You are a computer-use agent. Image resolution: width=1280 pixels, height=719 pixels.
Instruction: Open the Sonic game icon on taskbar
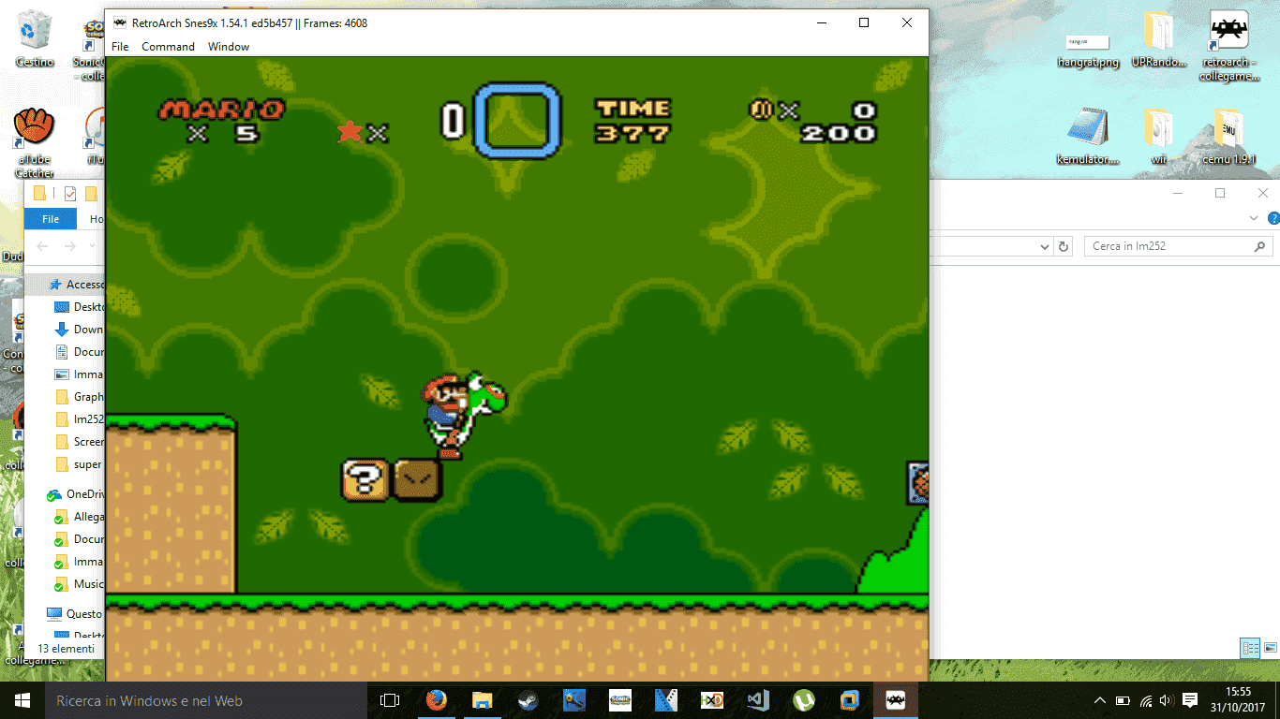619,700
